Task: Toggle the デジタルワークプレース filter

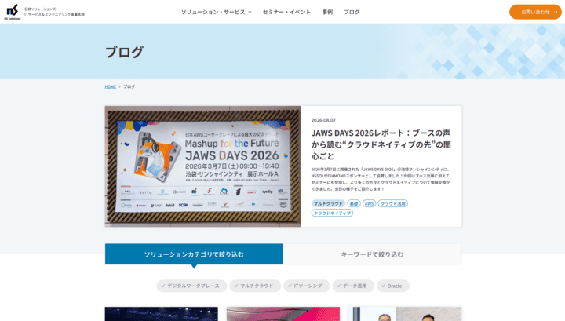Action: coord(191,286)
